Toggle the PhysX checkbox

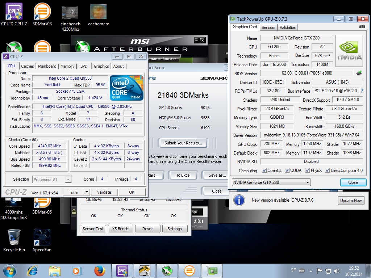pos(307,170)
